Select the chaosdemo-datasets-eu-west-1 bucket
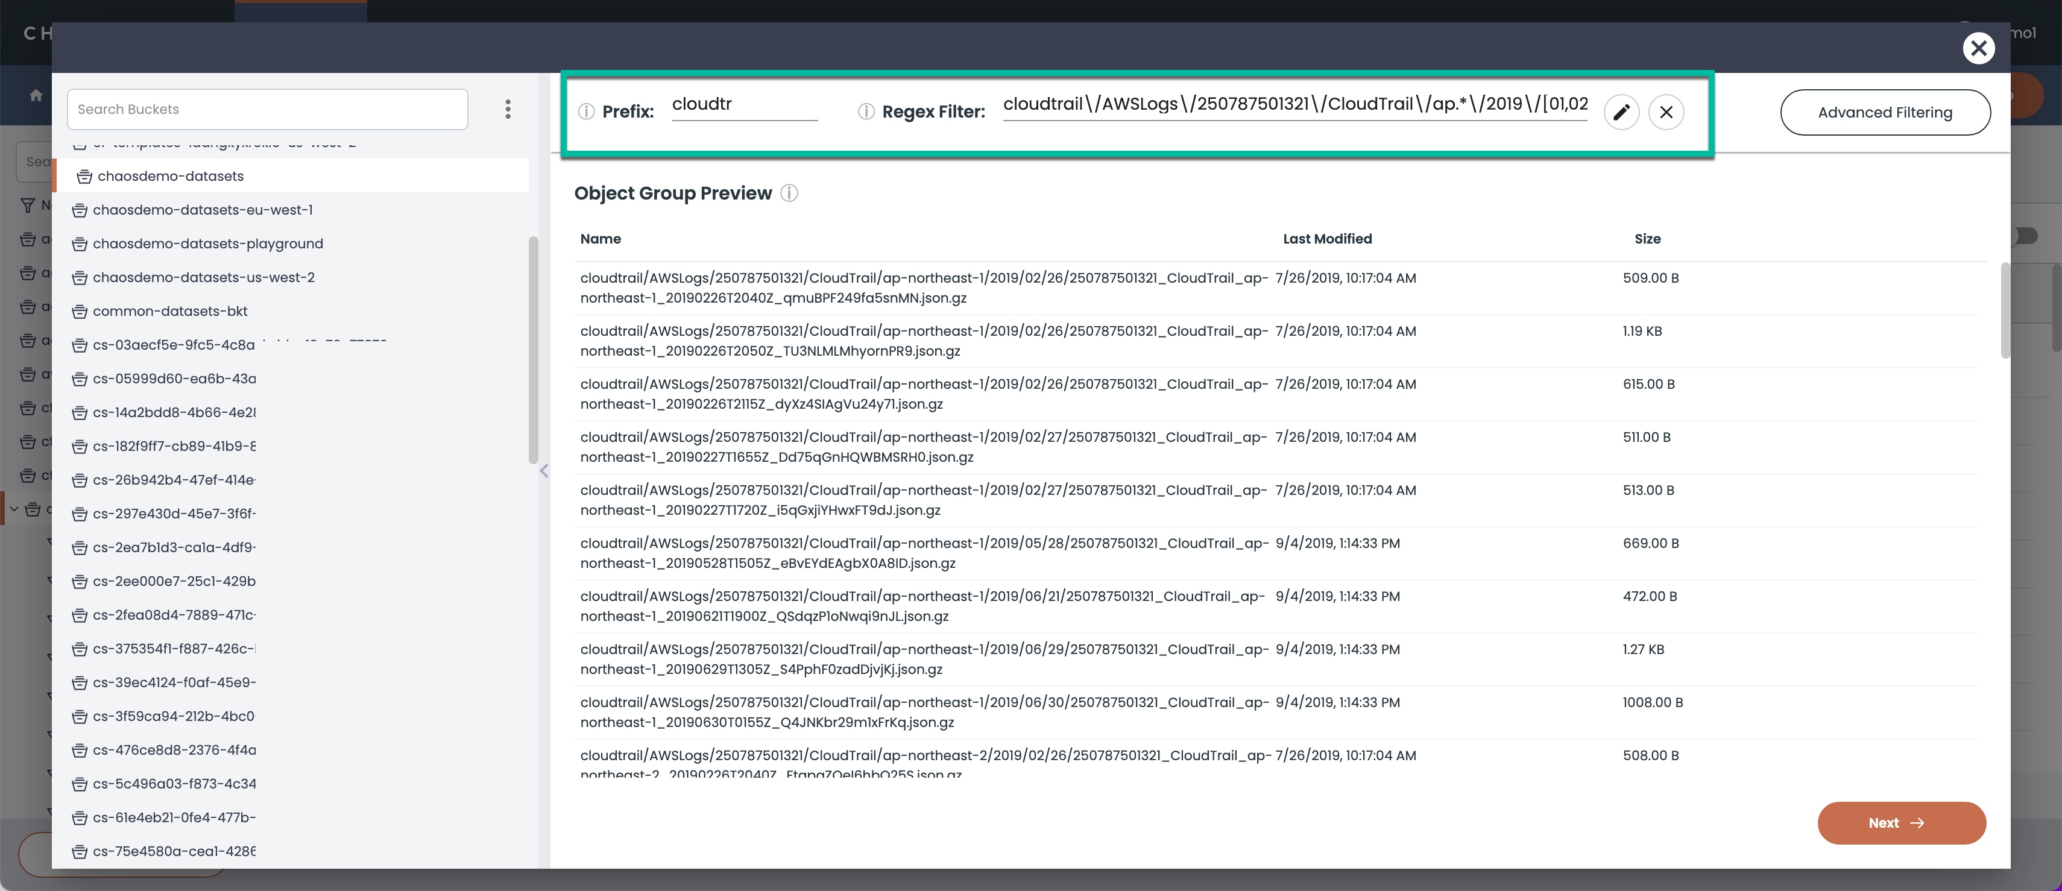Viewport: 2062px width, 891px height. [x=203, y=210]
